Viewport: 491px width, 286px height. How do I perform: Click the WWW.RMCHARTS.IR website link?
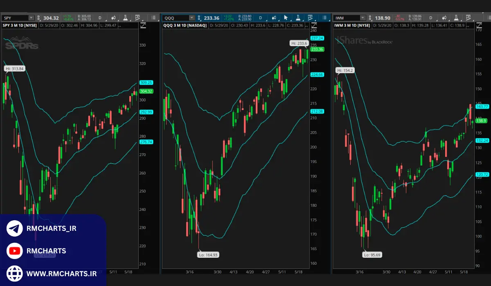pos(61,273)
